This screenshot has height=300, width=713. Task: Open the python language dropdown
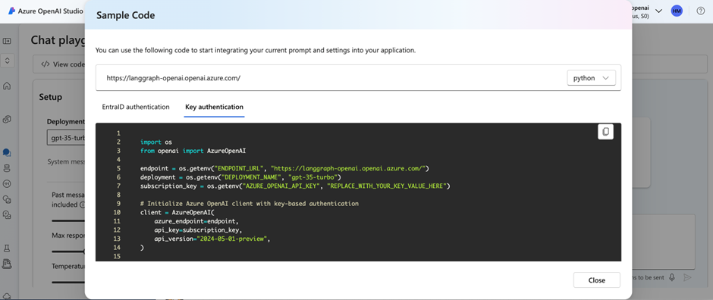pyautogui.click(x=591, y=77)
